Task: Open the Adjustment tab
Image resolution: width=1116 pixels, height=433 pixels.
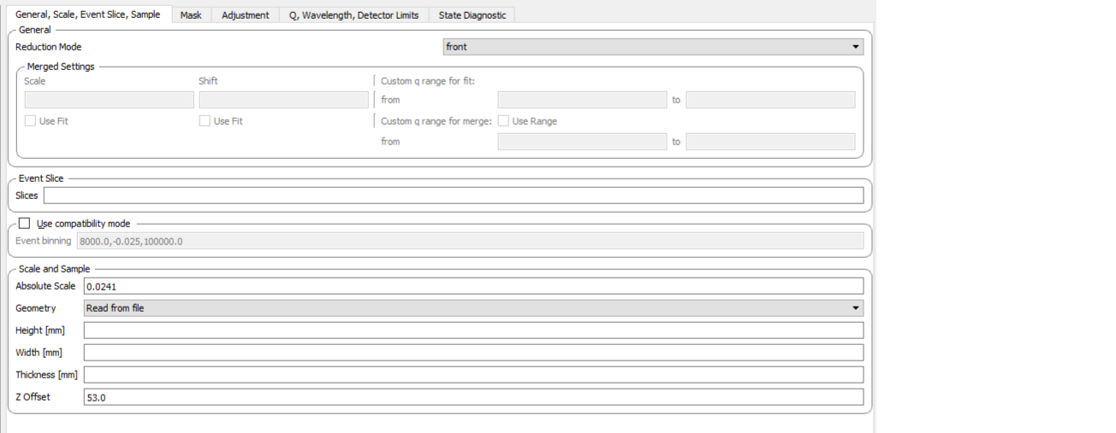Action: click(x=245, y=15)
